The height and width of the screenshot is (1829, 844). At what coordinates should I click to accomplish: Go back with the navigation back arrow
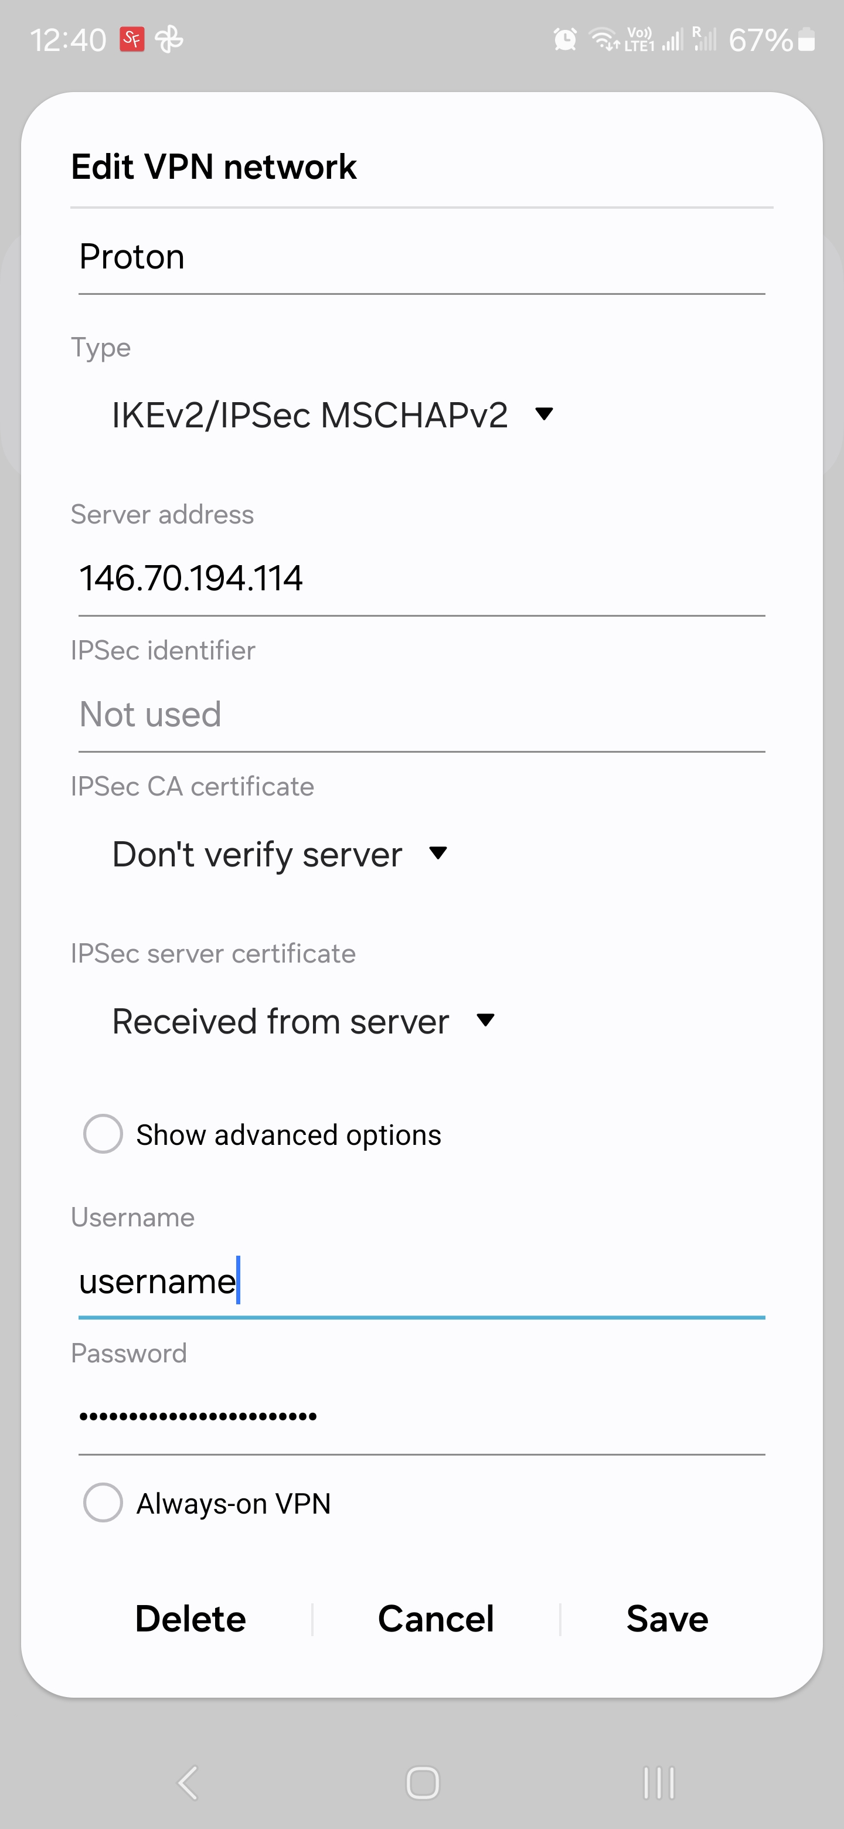point(188,1783)
